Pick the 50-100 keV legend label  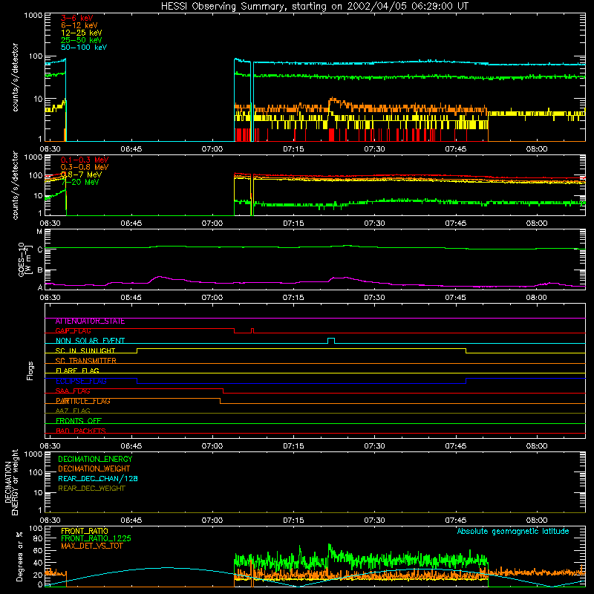coord(84,48)
